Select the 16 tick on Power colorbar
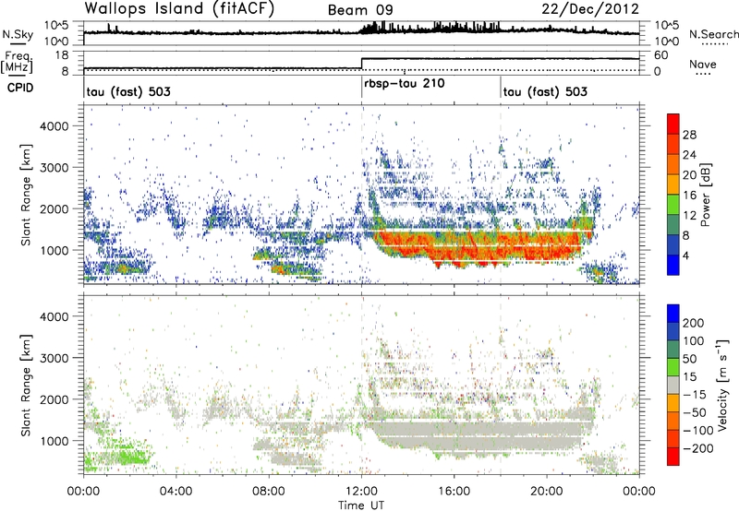This screenshot has height=511, width=739. coord(689,196)
